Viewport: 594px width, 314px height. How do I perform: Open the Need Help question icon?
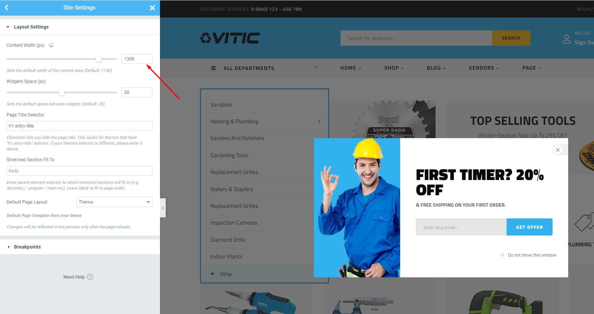click(x=90, y=277)
